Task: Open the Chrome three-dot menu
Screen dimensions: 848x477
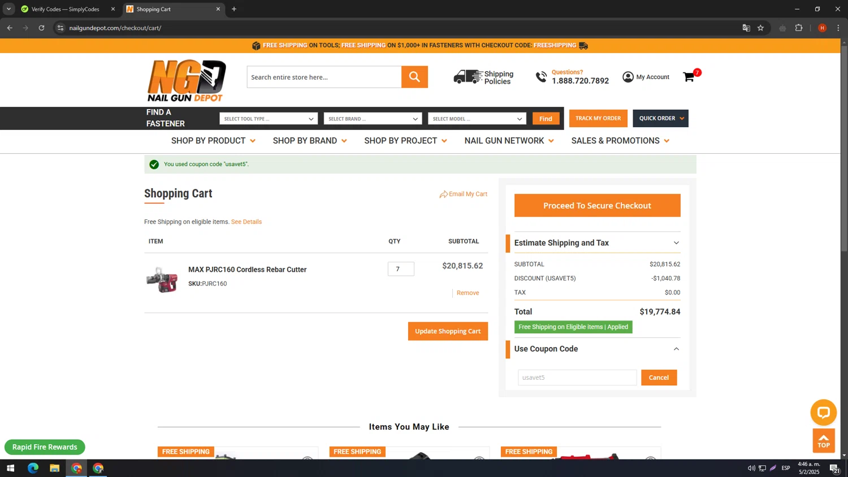Action: pyautogui.click(x=838, y=28)
